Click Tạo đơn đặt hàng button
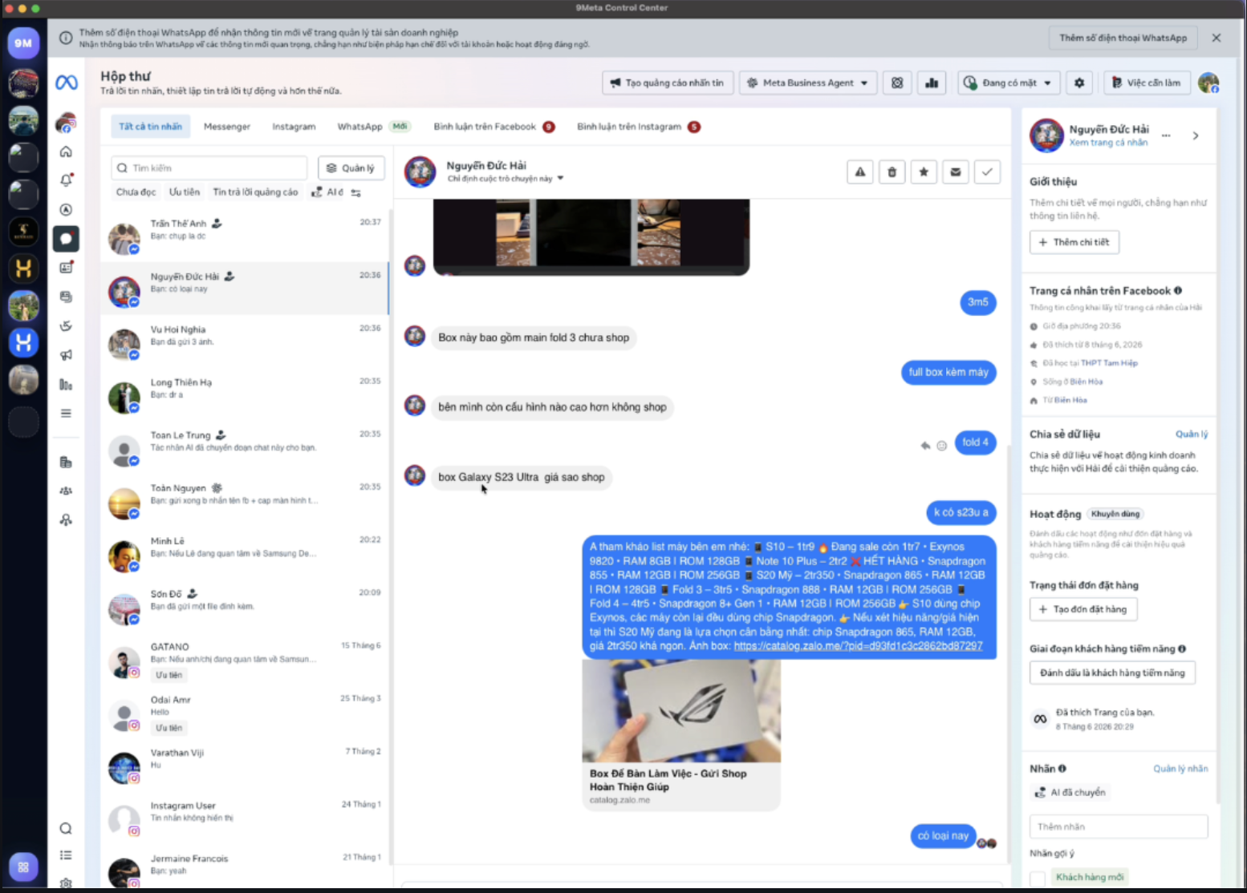 tap(1082, 609)
